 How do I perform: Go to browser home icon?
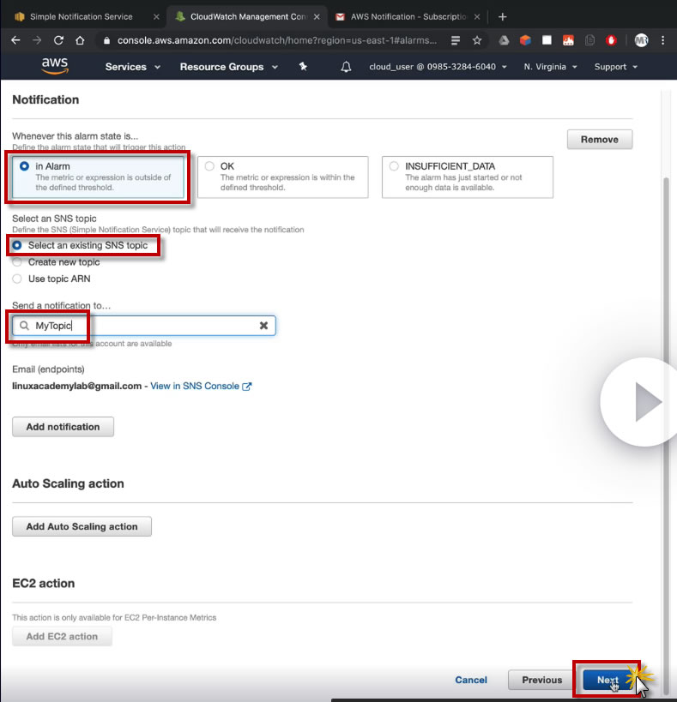coord(80,40)
